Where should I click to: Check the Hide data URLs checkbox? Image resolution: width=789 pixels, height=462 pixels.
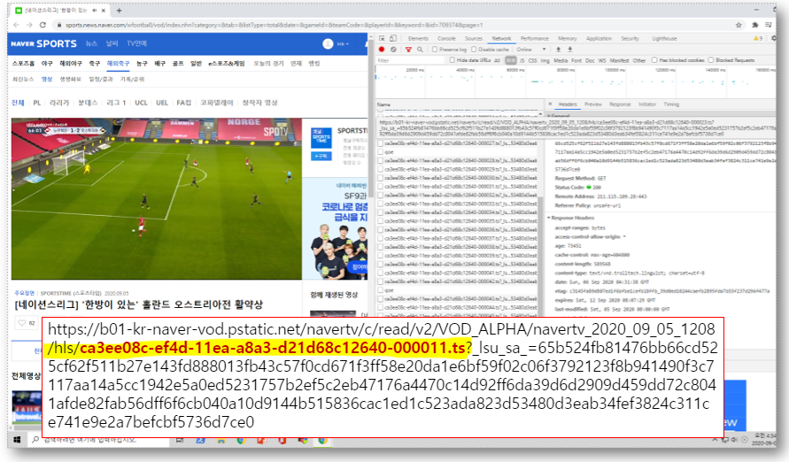pyautogui.click(x=452, y=60)
